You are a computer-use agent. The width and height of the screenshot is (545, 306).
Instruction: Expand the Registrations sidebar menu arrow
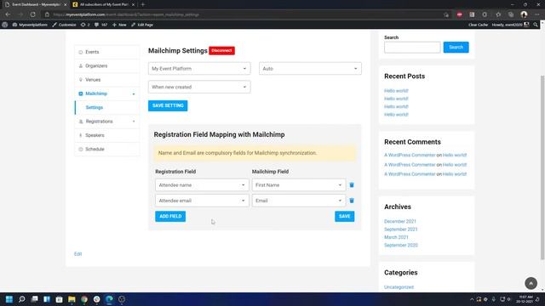click(x=134, y=122)
